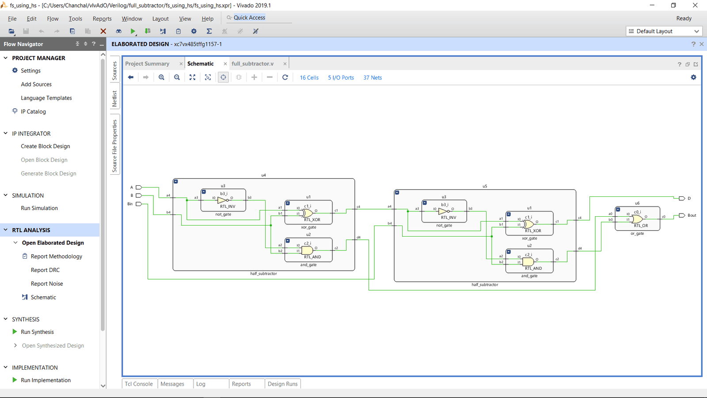Click the plus expand icon in schematic toolbar
707x398 pixels.
(254, 77)
